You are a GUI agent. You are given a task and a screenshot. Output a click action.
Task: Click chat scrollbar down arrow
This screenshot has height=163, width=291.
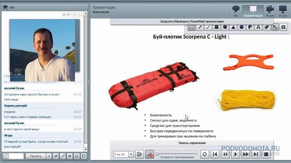click(85, 149)
